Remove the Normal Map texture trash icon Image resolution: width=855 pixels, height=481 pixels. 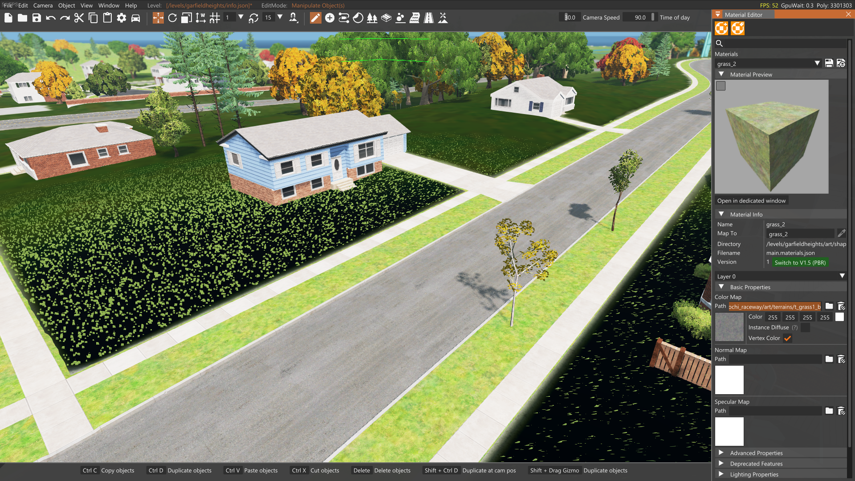click(x=841, y=359)
